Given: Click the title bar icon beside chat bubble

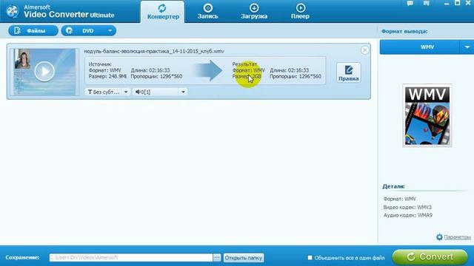Looking at the screenshot, I should pos(427,3).
